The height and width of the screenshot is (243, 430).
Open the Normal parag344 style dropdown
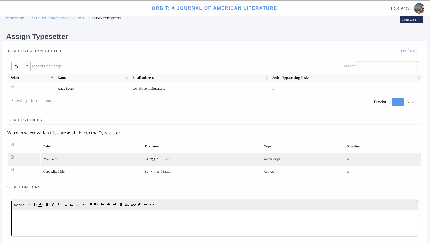point(22,205)
